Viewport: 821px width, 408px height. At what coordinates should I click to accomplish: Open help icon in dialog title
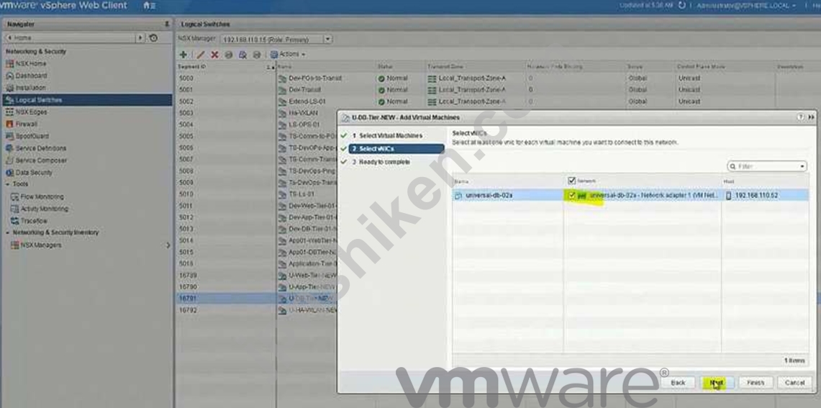coord(801,117)
